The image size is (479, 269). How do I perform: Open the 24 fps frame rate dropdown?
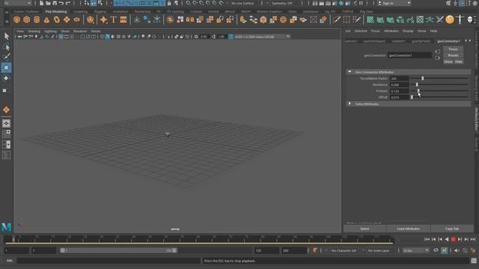pos(416,250)
